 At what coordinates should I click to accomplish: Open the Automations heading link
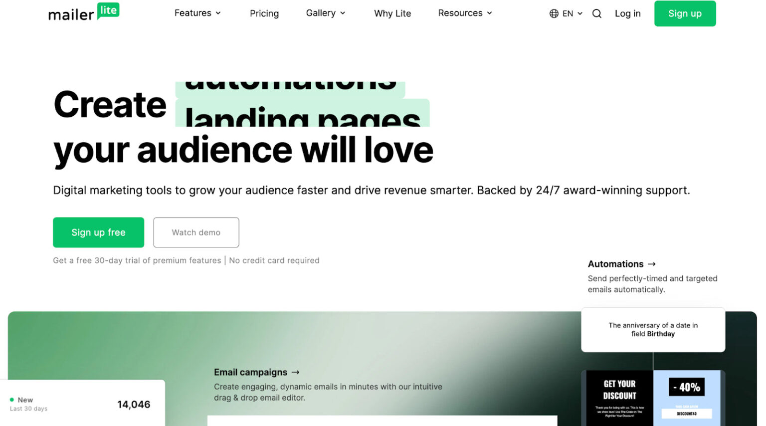pos(615,264)
